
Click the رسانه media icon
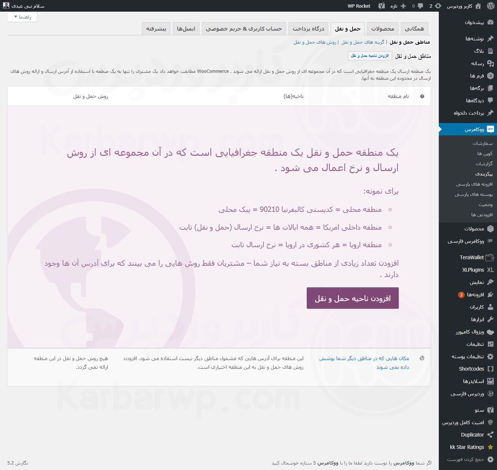point(490,63)
